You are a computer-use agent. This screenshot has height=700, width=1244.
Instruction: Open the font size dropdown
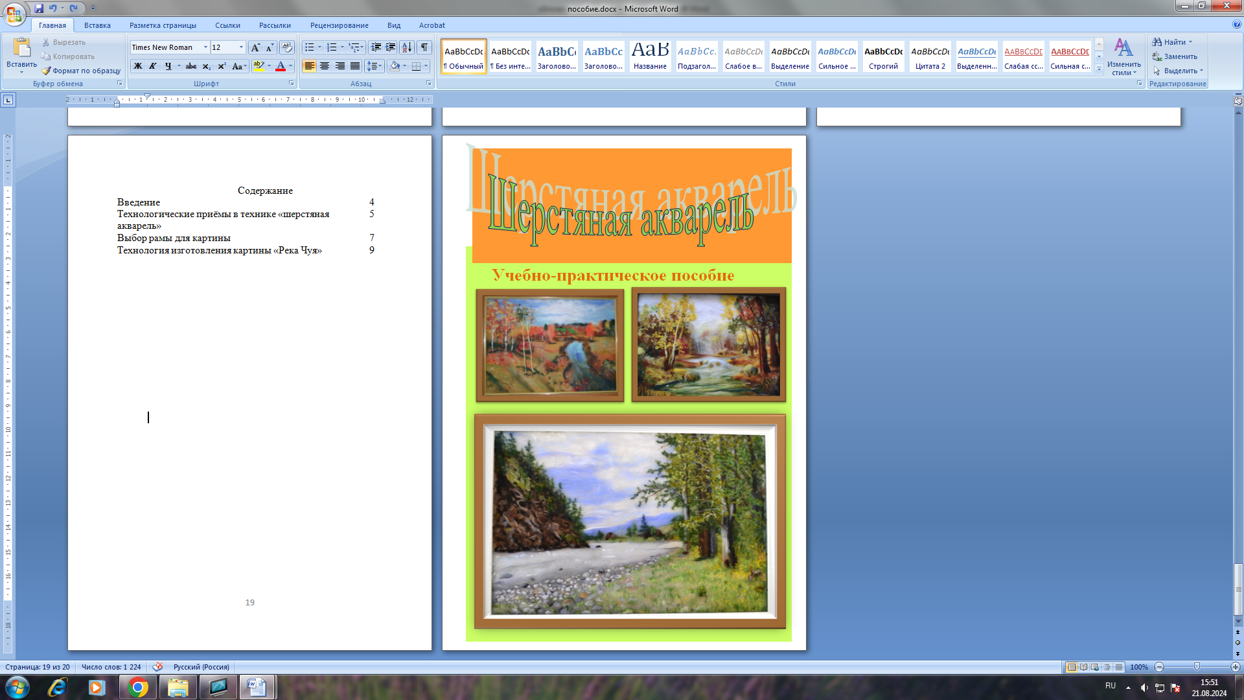[x=241, y=47]
